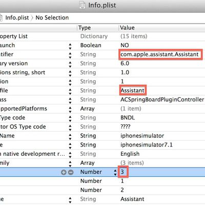Remove the selected row with minus icon
The width and height of the screenshot is (205, 205).
pos(71,172)
